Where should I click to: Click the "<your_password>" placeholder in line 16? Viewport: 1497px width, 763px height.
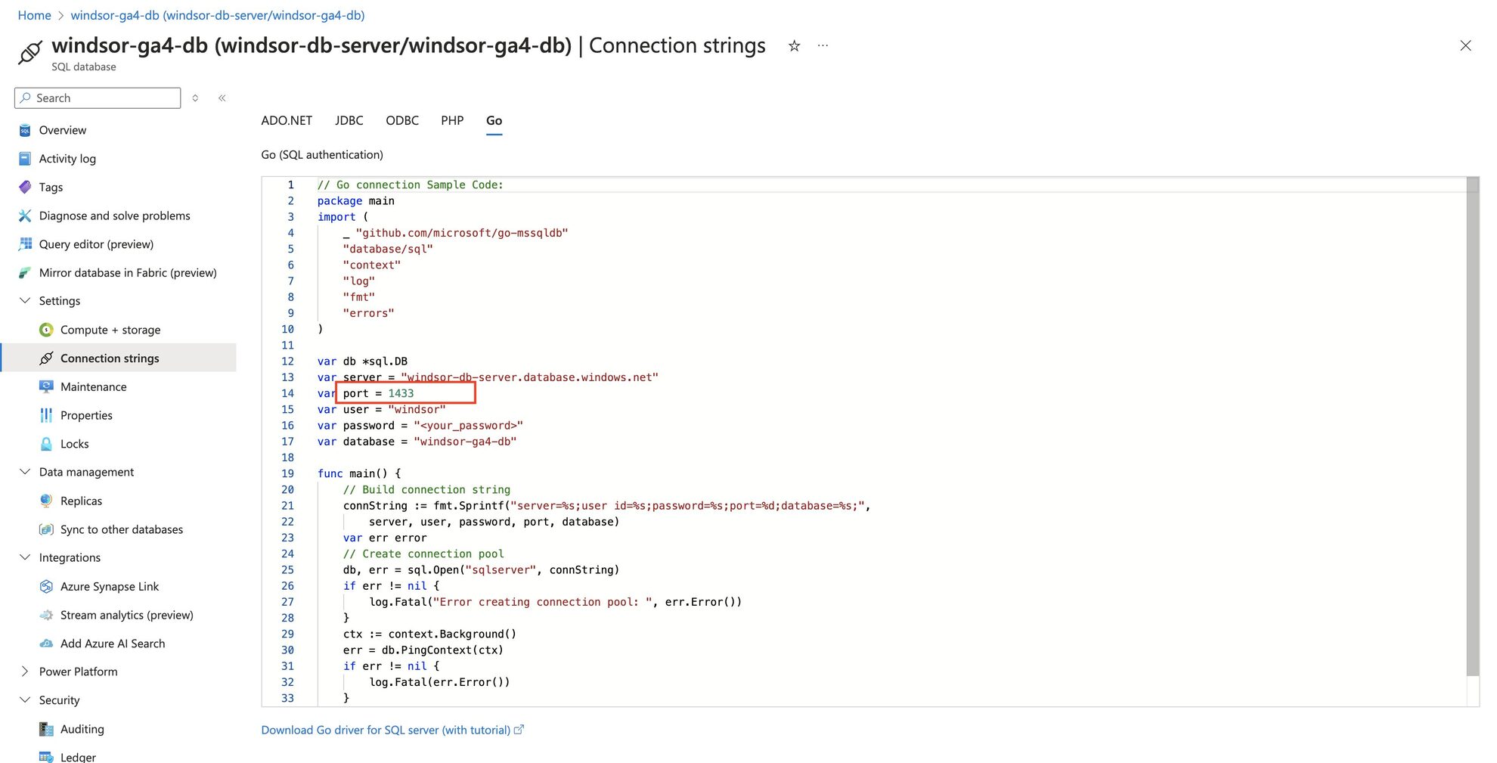coord(468,426)
